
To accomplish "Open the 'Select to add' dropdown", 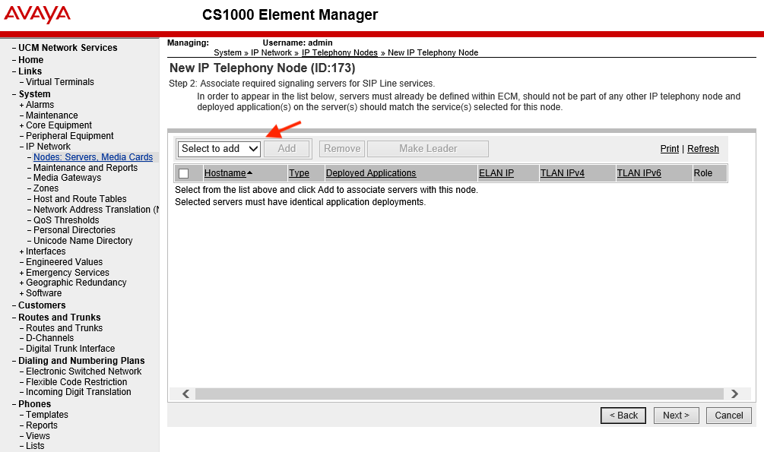I will (219, 149).
